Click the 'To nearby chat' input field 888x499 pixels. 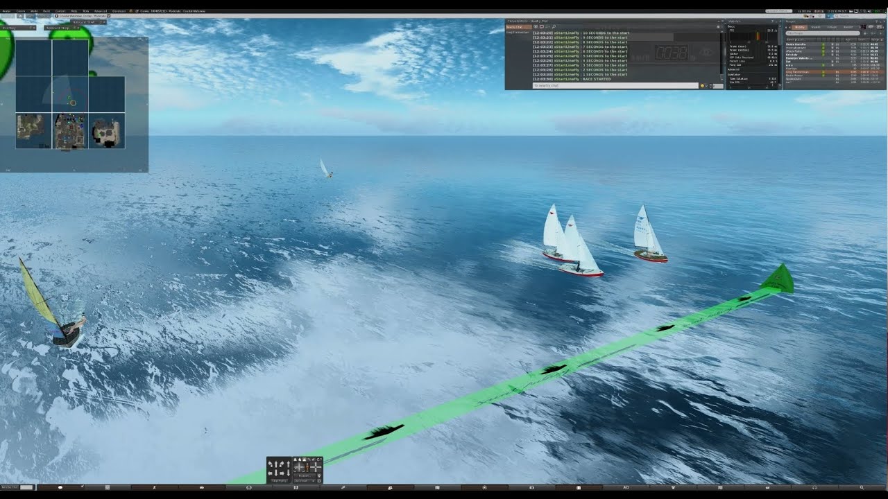point(615,86)
